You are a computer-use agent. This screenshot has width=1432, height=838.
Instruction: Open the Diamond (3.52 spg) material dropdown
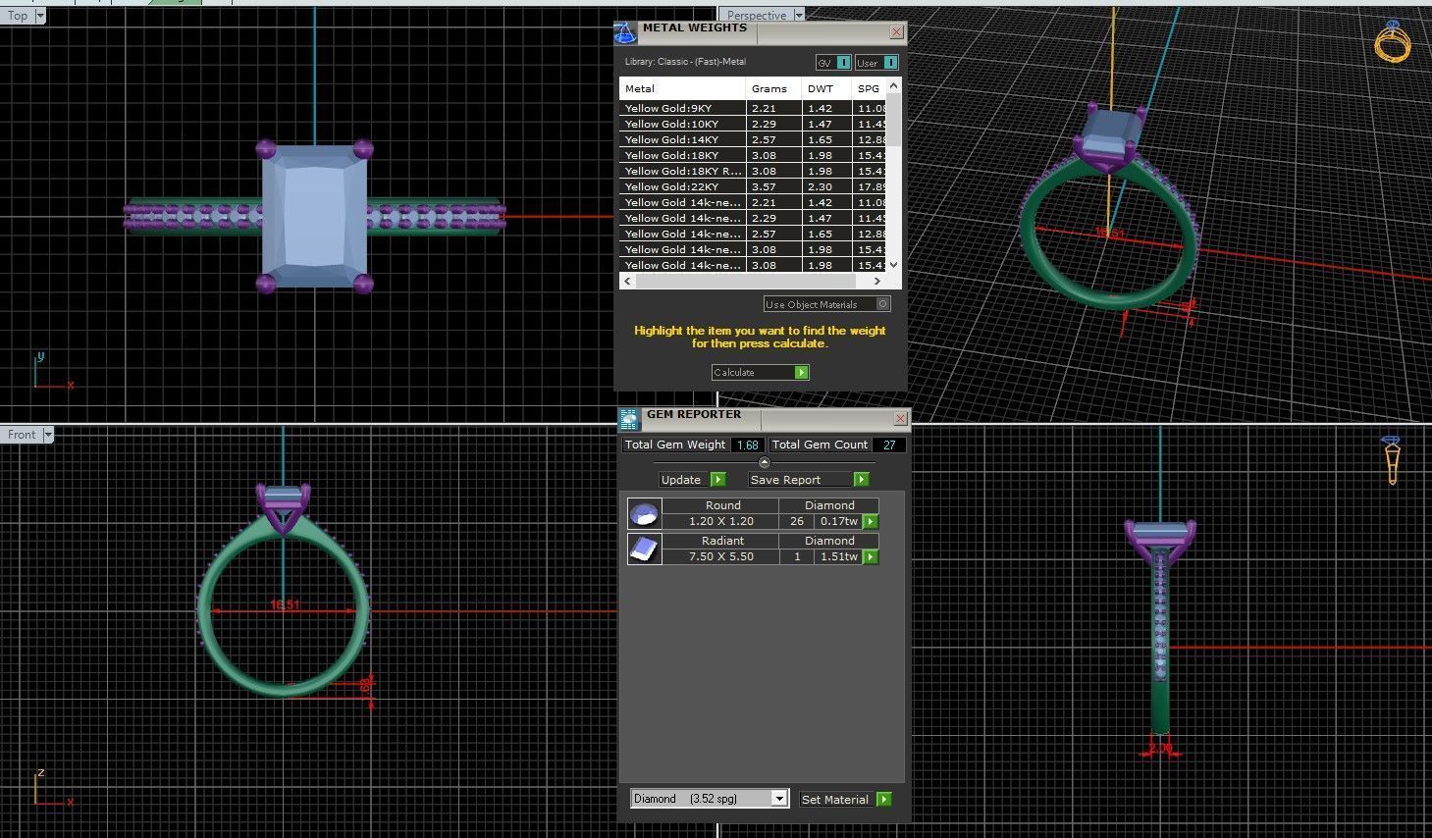778,798
